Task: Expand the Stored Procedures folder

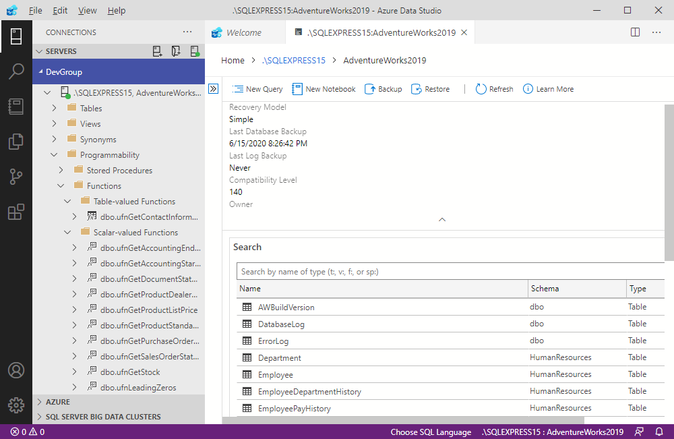Action: click(61, 170)
